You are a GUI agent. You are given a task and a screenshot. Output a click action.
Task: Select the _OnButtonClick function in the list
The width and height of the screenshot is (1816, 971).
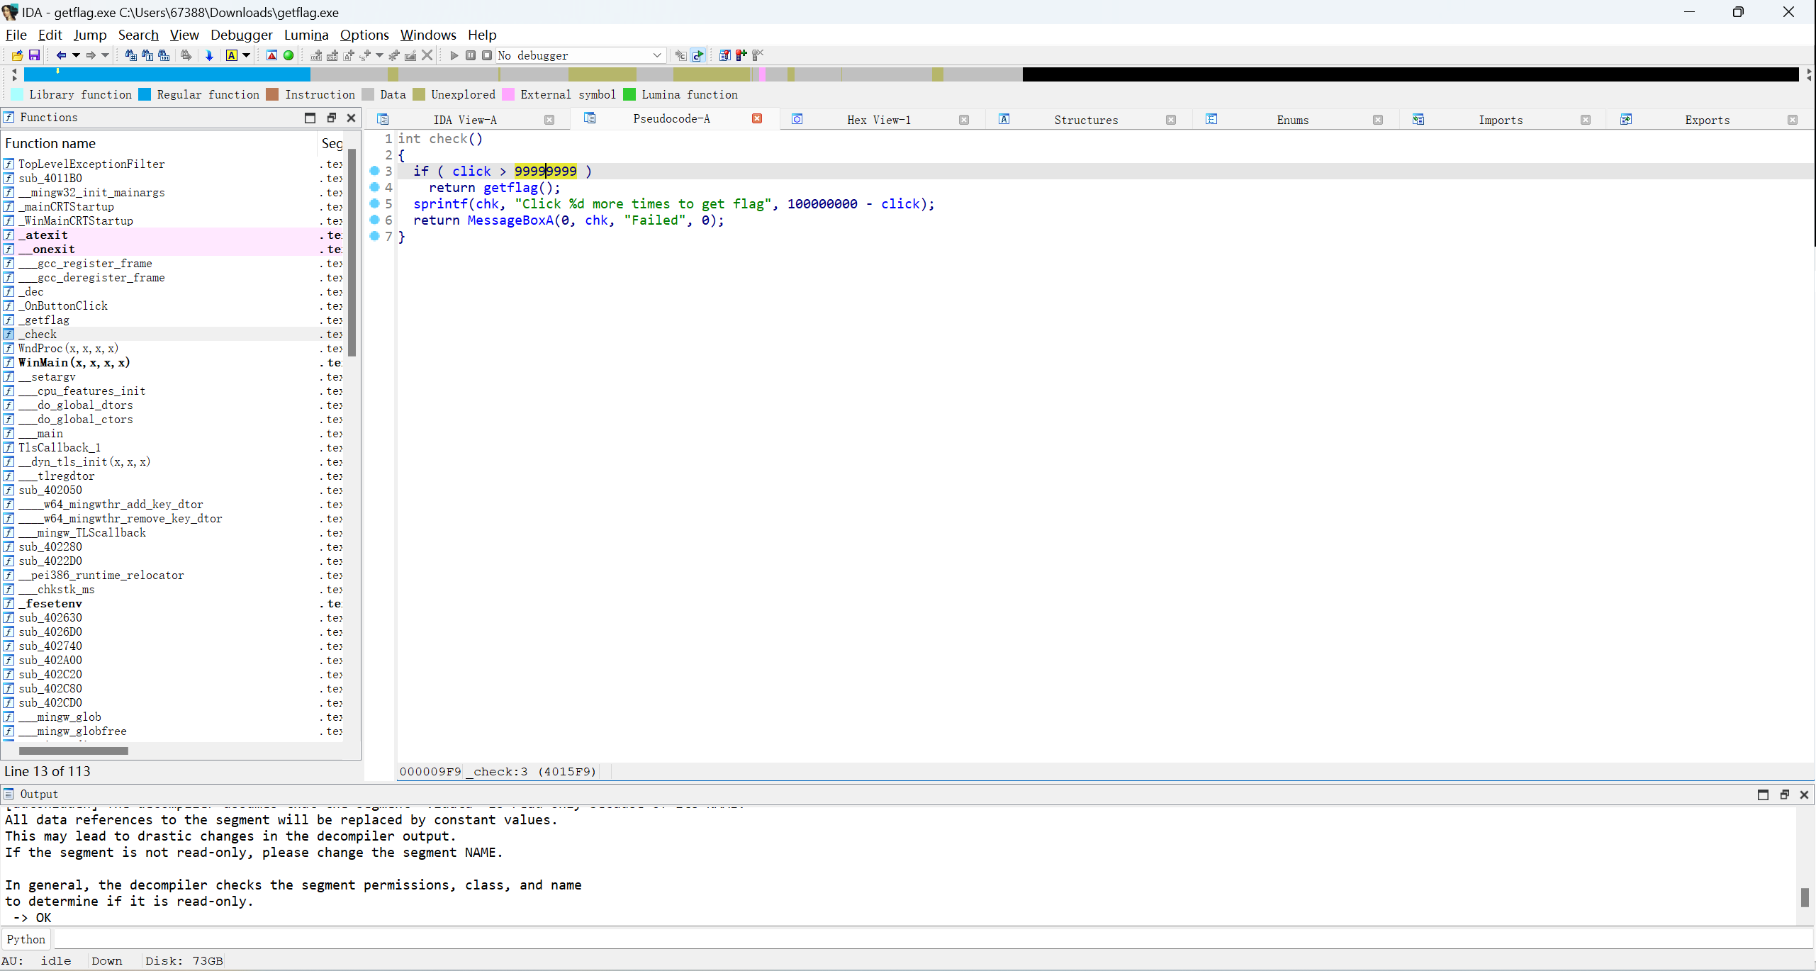173,305
